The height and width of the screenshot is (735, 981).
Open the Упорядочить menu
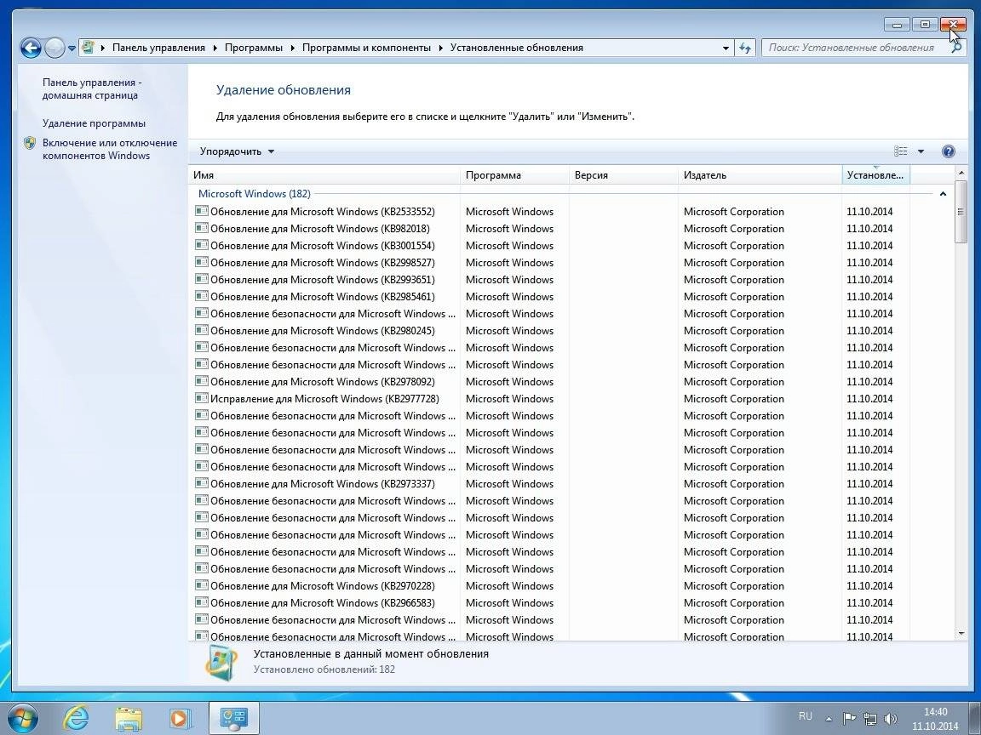[x=237, y=151]
